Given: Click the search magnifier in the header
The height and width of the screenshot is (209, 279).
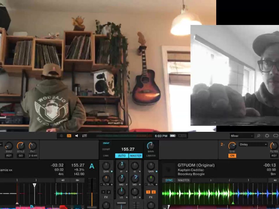Looking at the screenshot, I should click(x=258, y=136).
